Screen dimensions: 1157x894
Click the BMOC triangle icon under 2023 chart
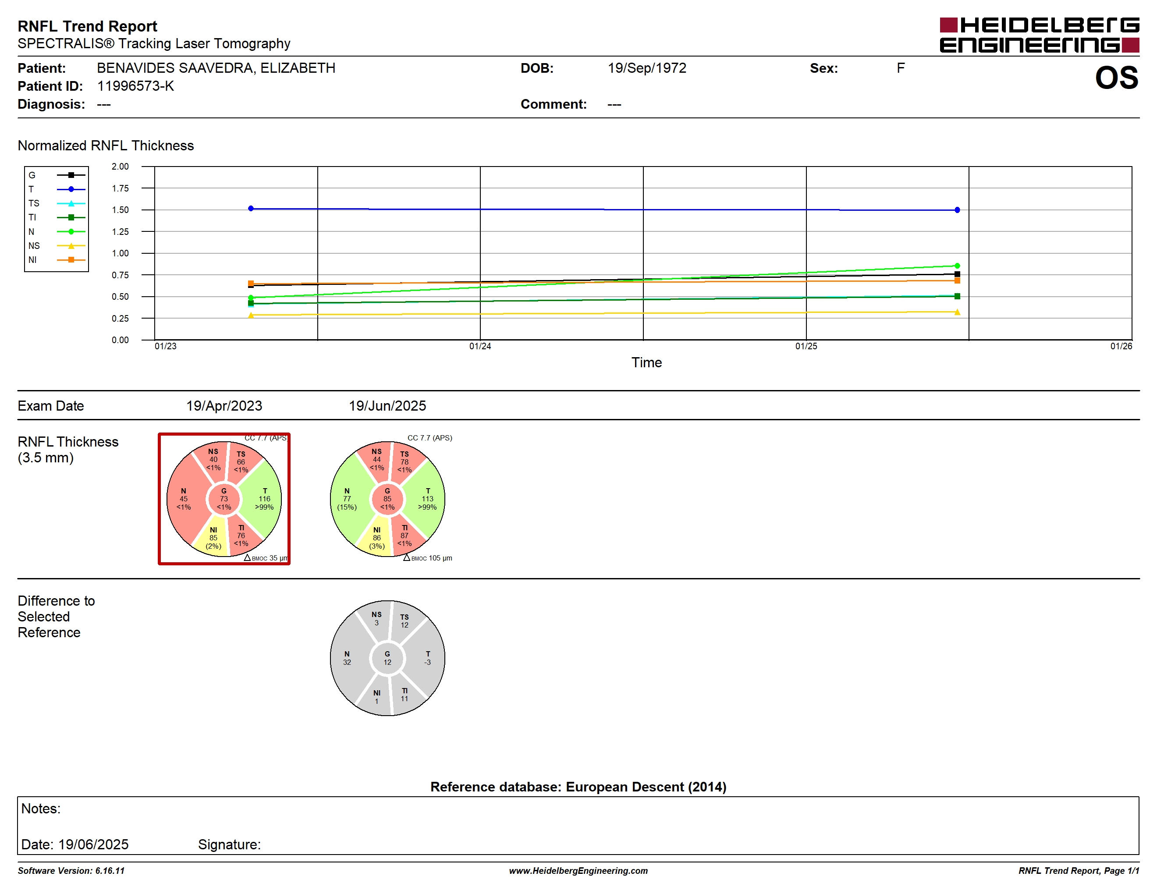tap(247, 558)
